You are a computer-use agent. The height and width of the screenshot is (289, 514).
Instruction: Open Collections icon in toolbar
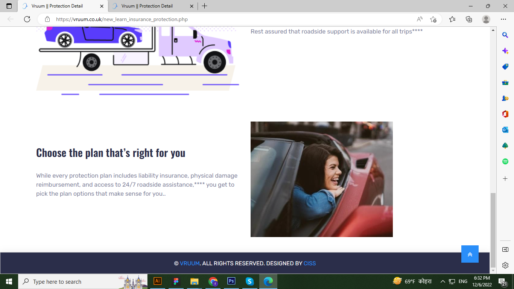469,19
